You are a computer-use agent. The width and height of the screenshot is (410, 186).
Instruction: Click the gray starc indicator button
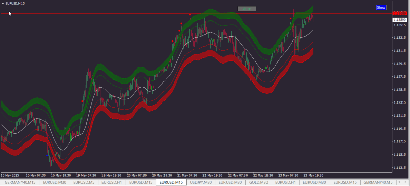coord(247,9)
